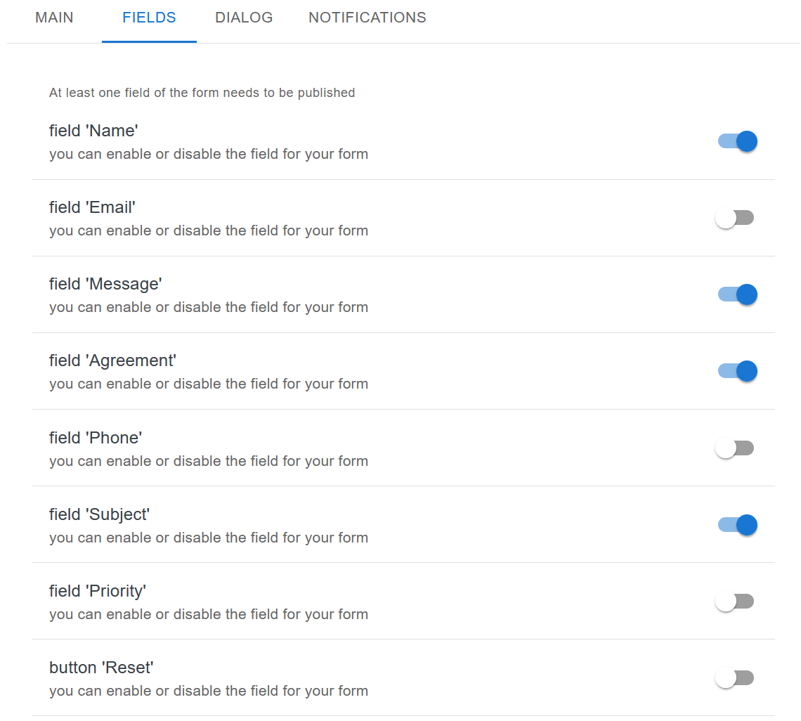
Task: Disable the 'Agreement' field switch
Action: click(736, 371)
